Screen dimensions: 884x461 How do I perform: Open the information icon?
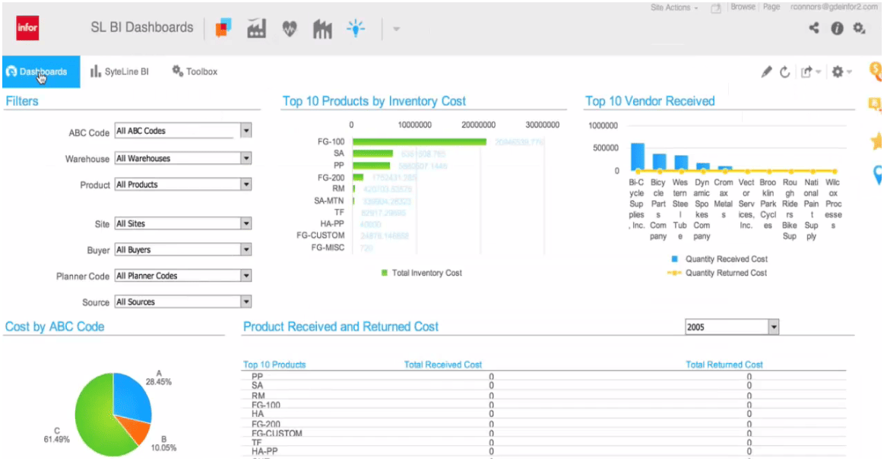(x=837, y=28)
